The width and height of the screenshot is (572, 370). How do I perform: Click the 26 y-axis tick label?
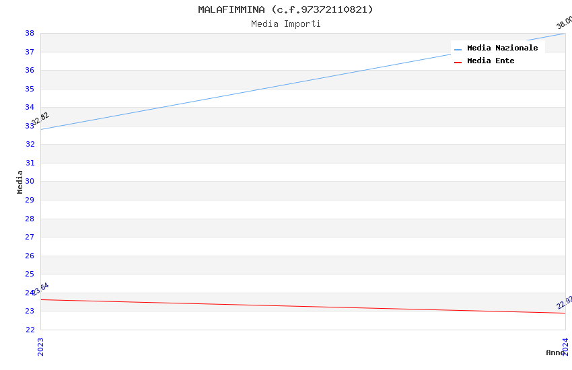coord(30,256)
